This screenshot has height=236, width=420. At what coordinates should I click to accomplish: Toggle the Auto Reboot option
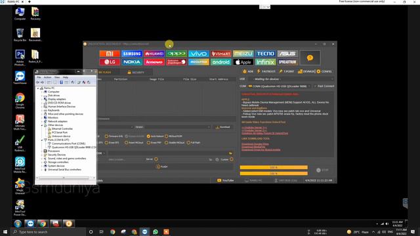[155, 136]
